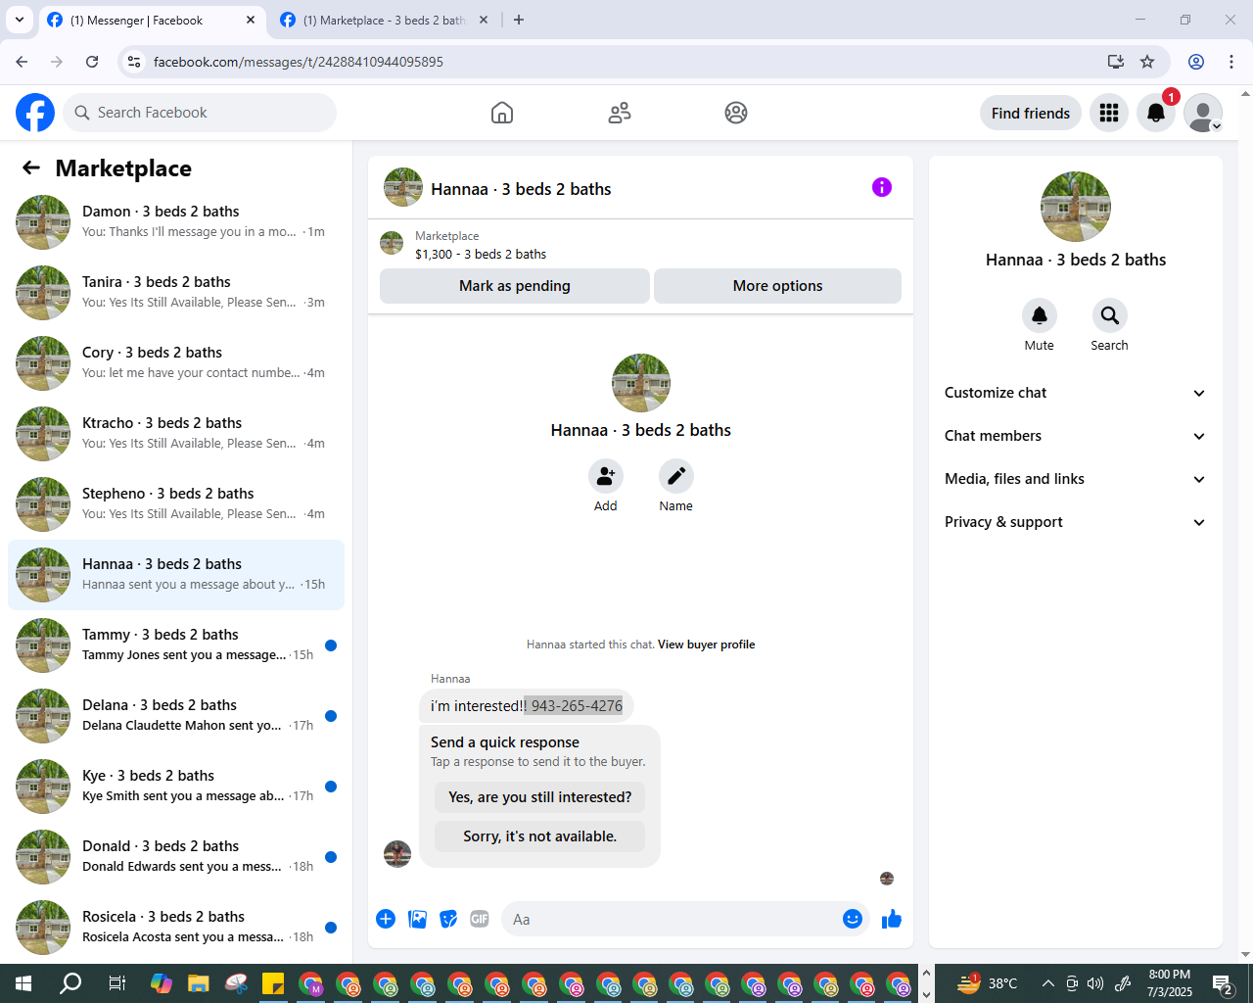Expand Chat members section
The width and height of the screenshot is (1253, 1003).
click(x=1075, y=436)
